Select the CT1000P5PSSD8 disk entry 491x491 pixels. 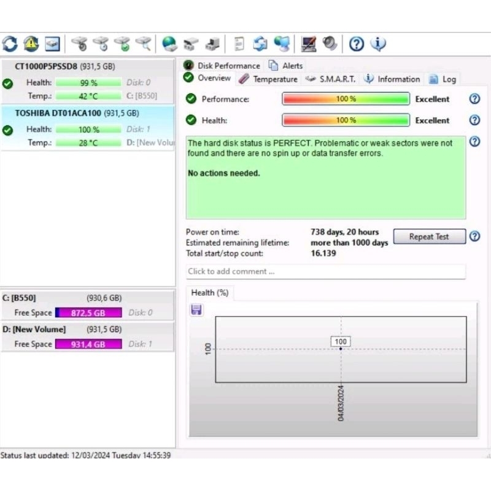coord(87,81)
